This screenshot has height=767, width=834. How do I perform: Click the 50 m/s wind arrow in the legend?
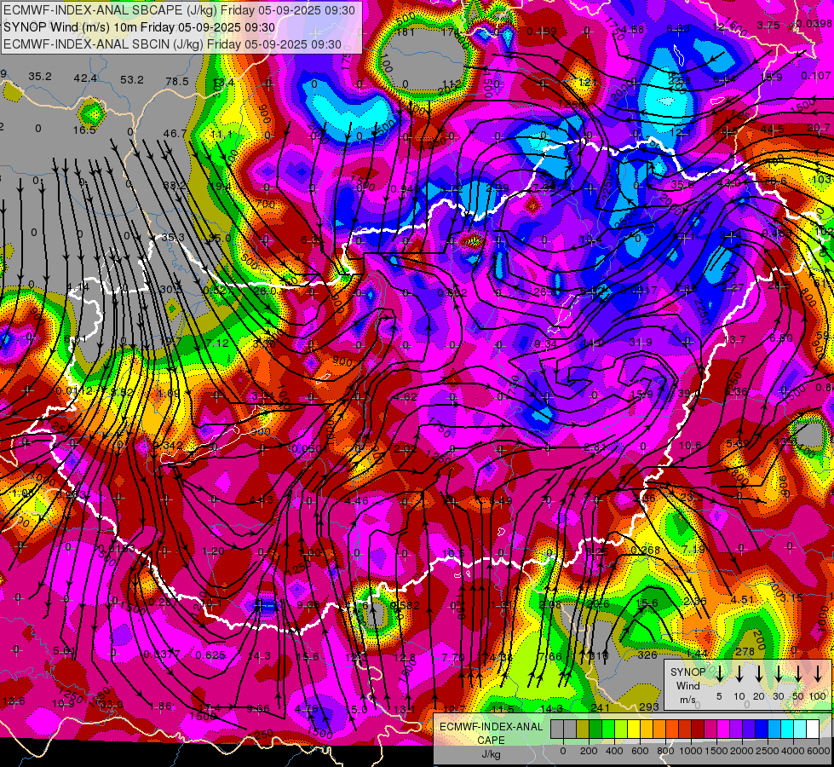coord(798,673)
